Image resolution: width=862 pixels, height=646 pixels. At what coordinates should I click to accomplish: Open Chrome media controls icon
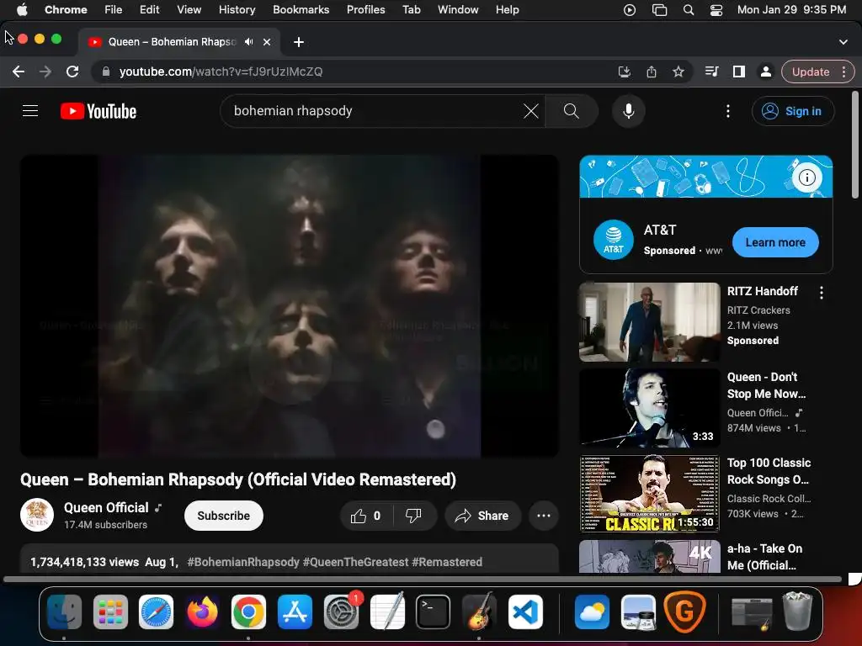tap(711, 71)
